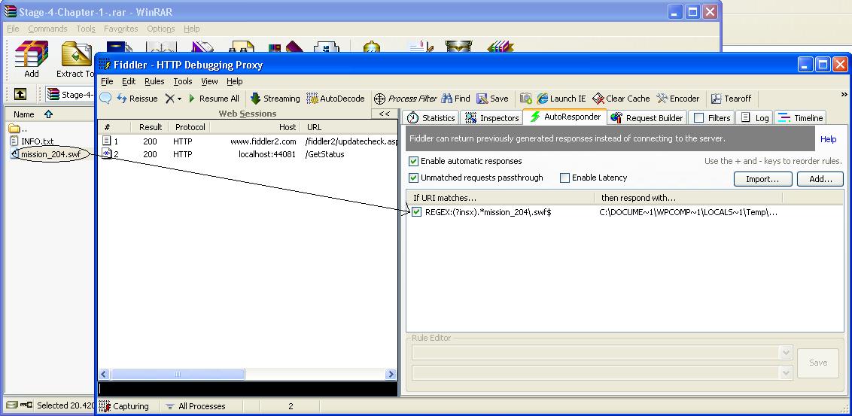Click the black QuickExec command box

point(248,390)
